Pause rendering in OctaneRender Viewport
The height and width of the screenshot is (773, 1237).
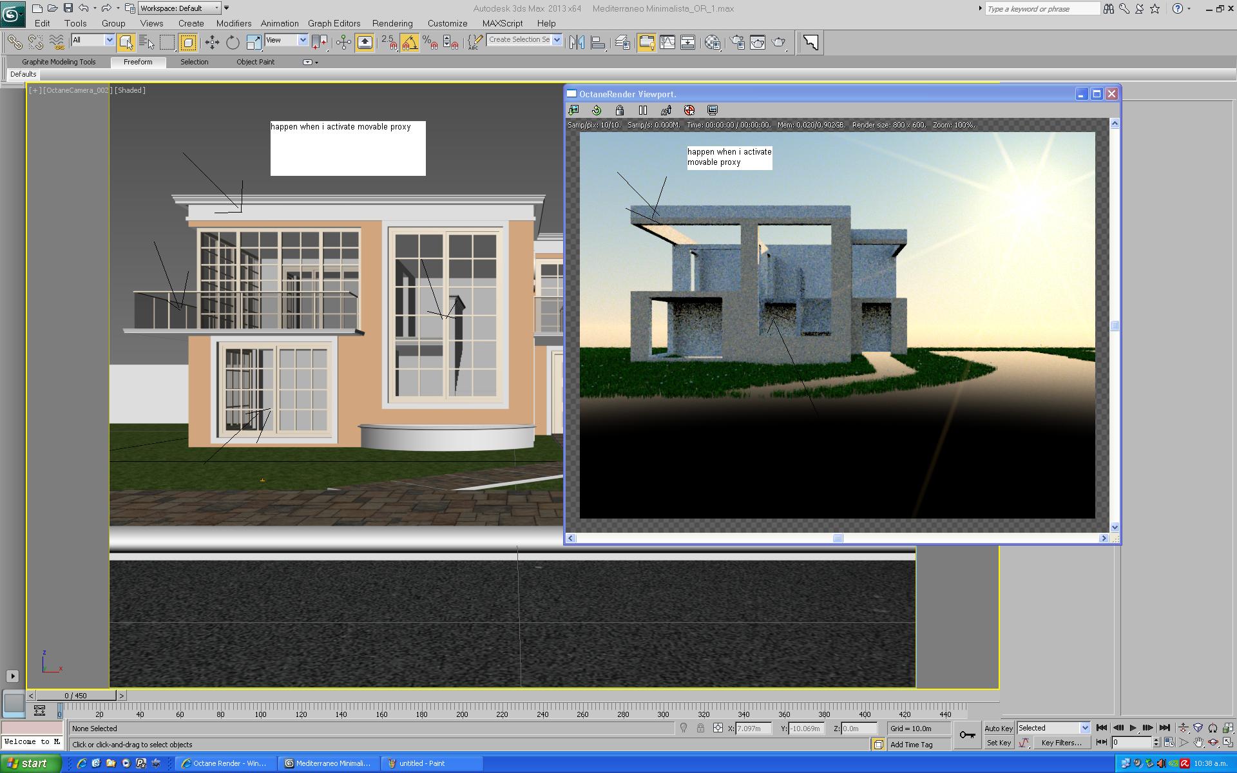tap(642, 110)
